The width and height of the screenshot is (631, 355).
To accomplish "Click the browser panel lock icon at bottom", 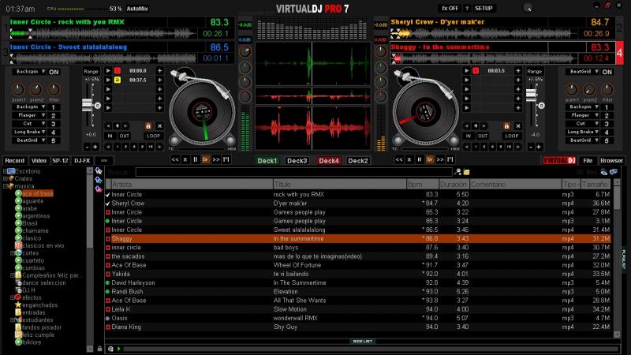I will pyautogui.click(x=99, y=349).
